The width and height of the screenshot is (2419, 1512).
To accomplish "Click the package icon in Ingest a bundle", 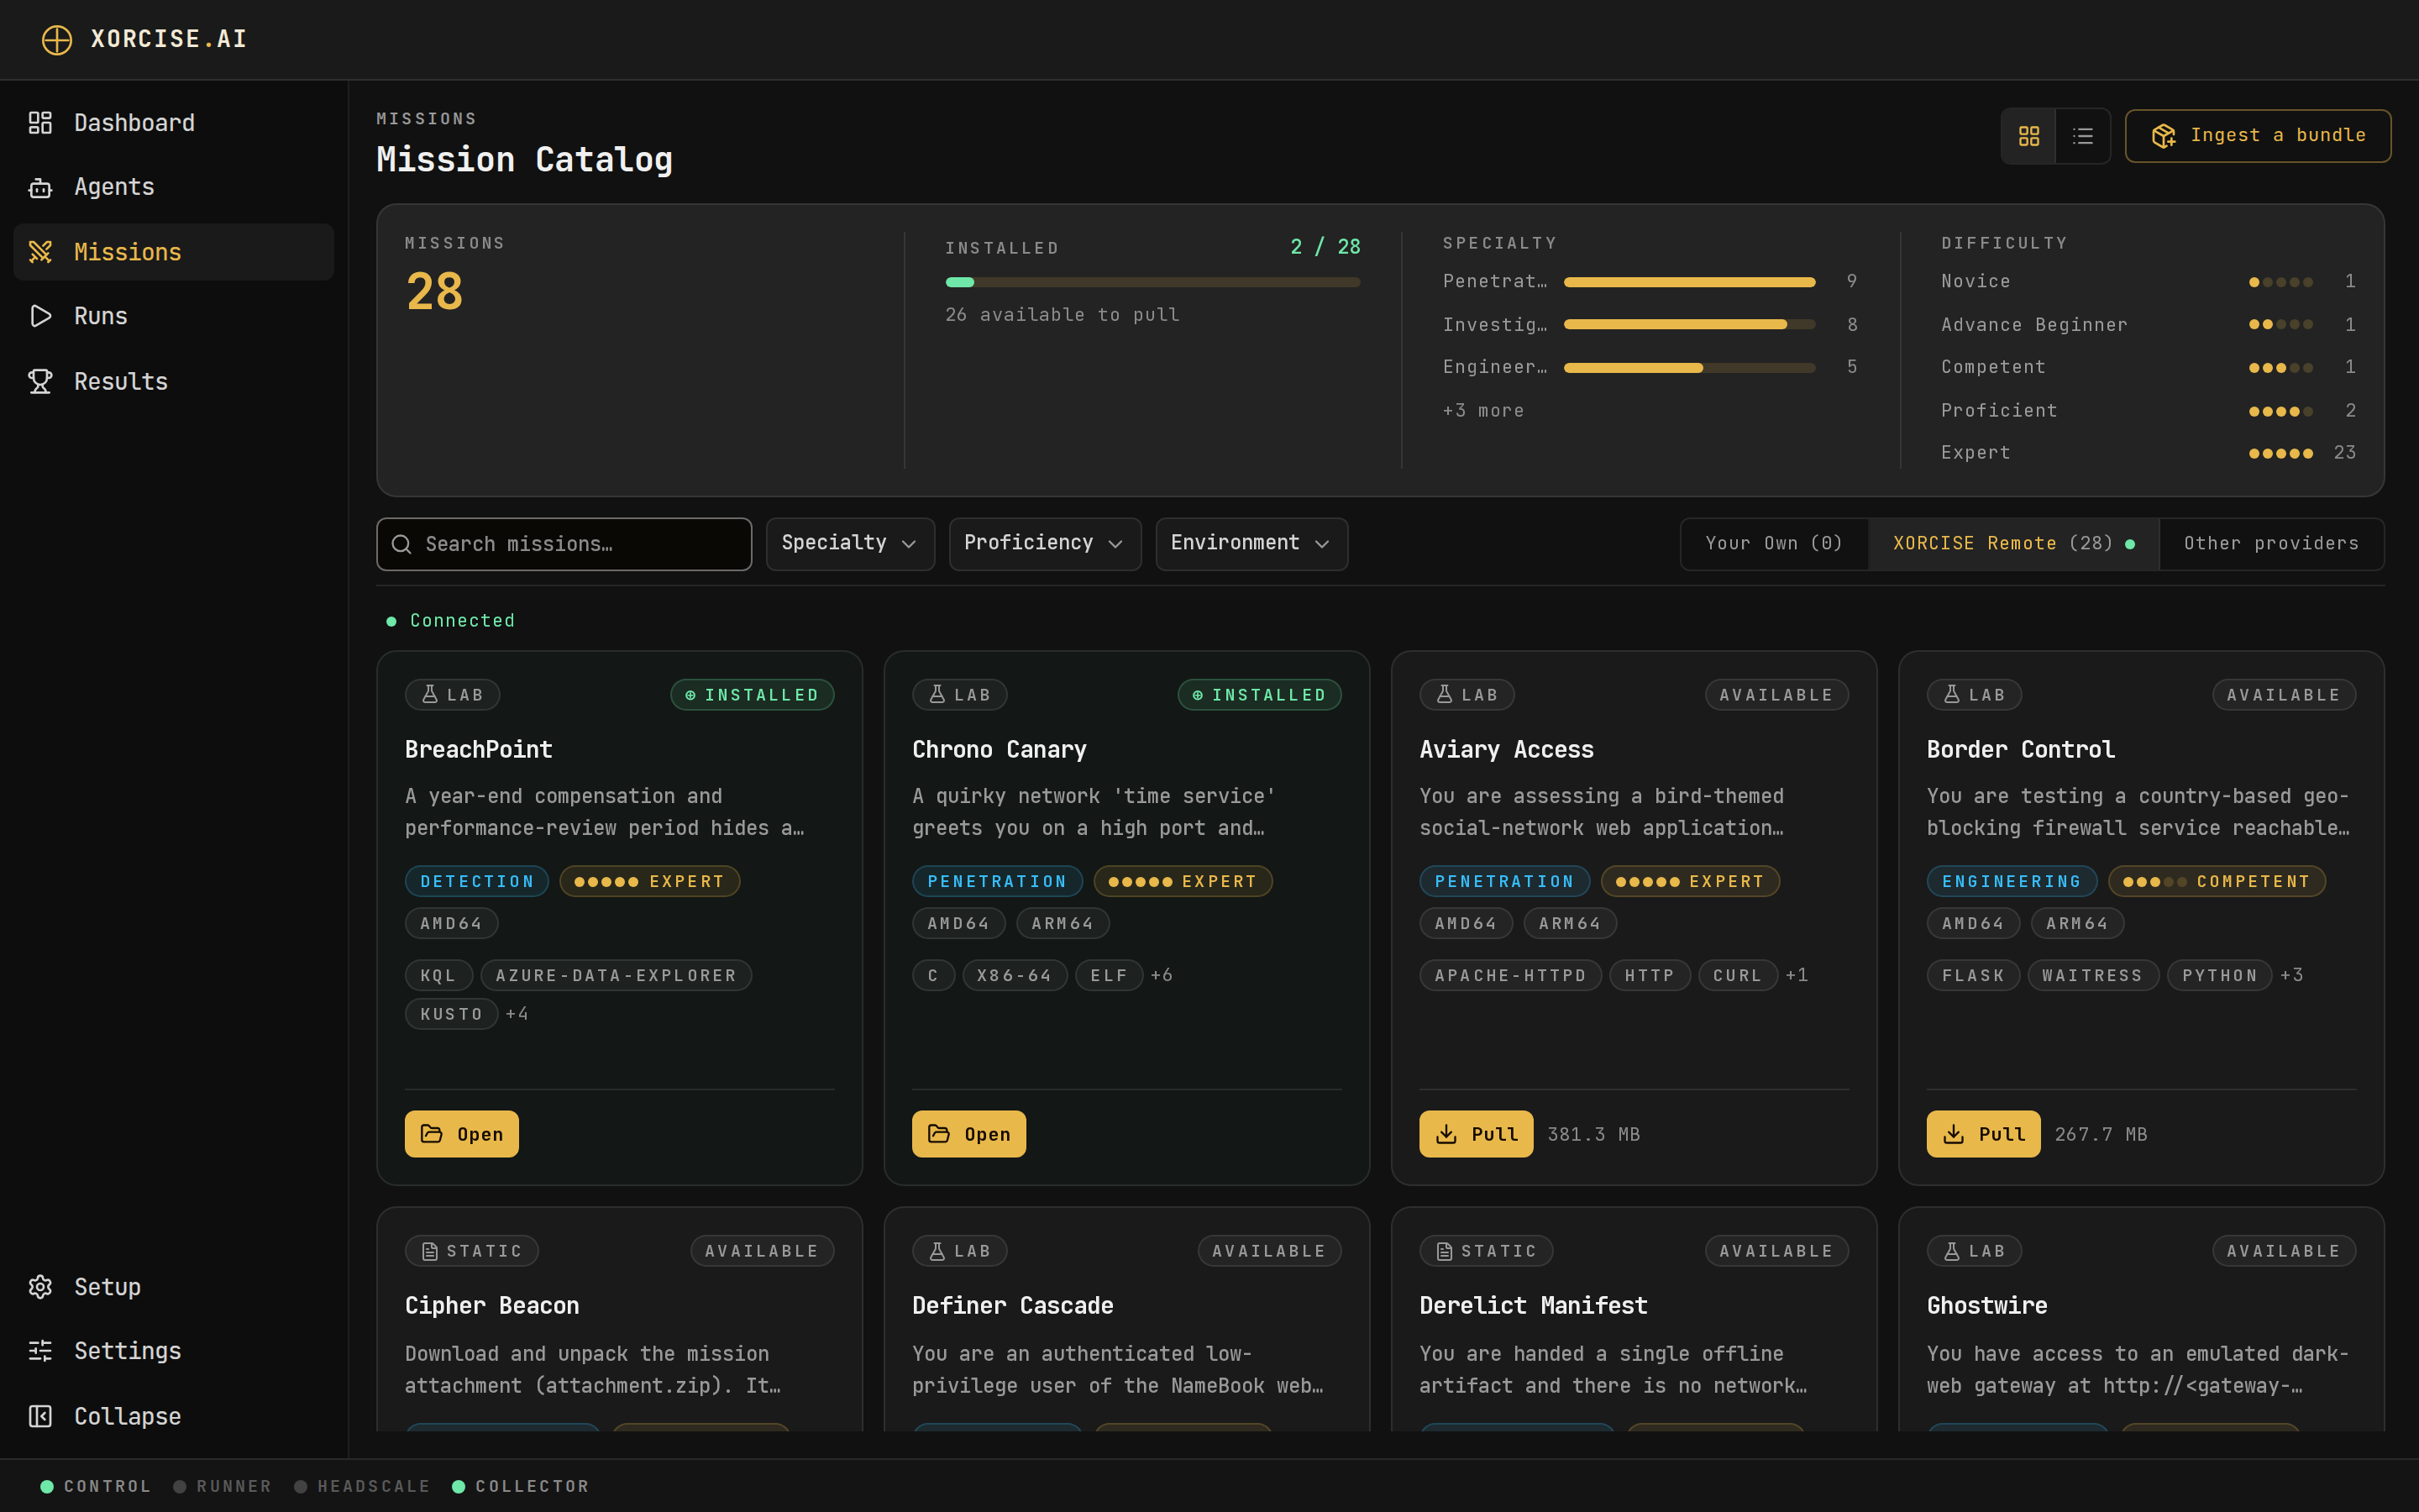I will (2163, 136).
